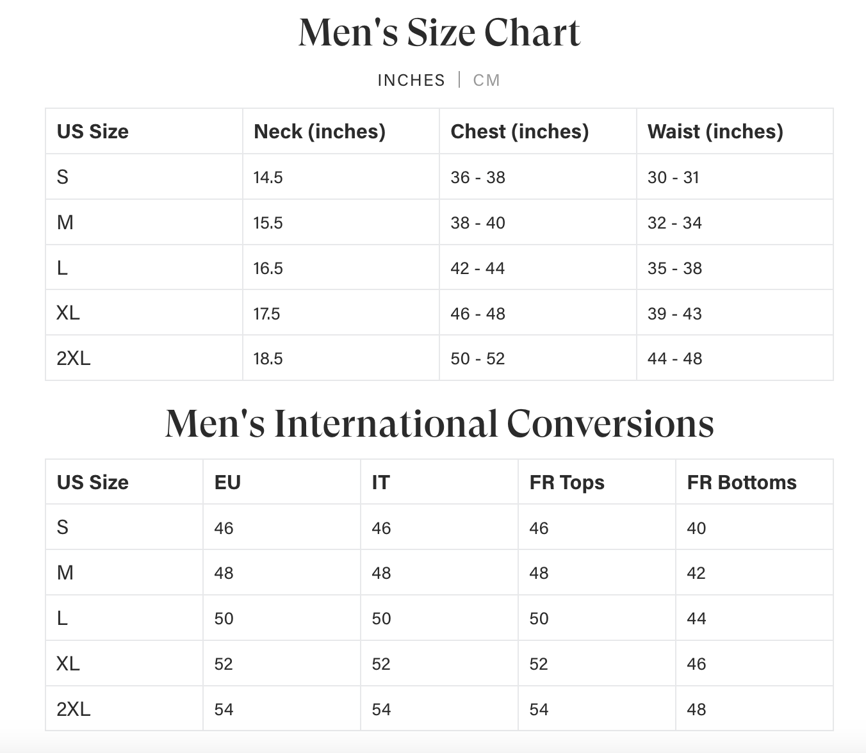The image size is (866, 753).
Task: Click the 2XL chest range 50 - 52
Action: click(478, 359)
